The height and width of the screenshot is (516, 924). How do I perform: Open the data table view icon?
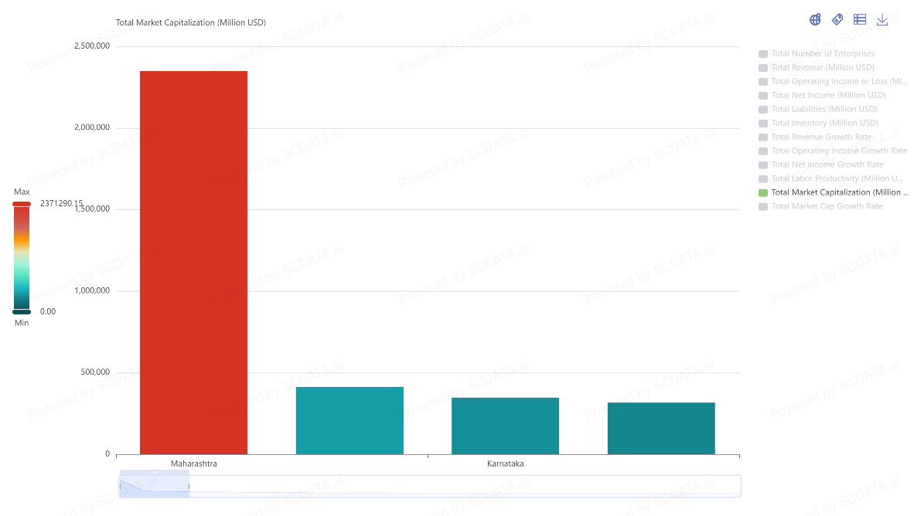pos(860,20)
